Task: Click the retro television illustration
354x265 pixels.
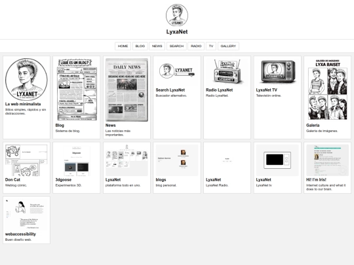Action: (x=277, y=72)
